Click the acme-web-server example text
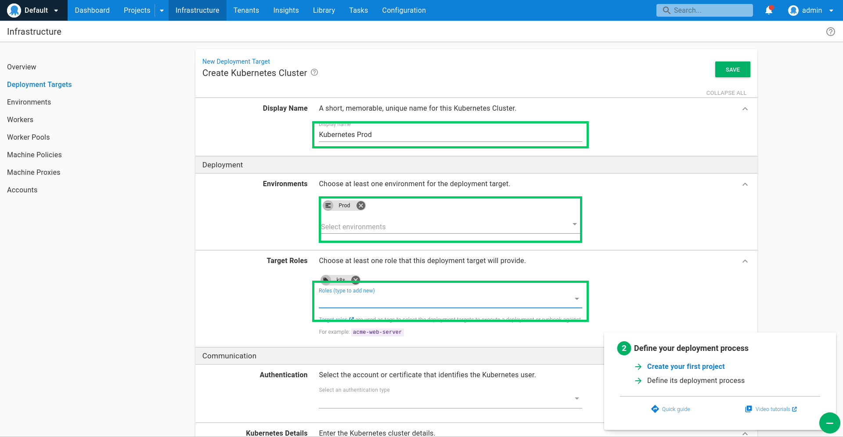Image resolution: width=843 pixels, height=437 pixels. pyautogui.click(x=377, y=332)
